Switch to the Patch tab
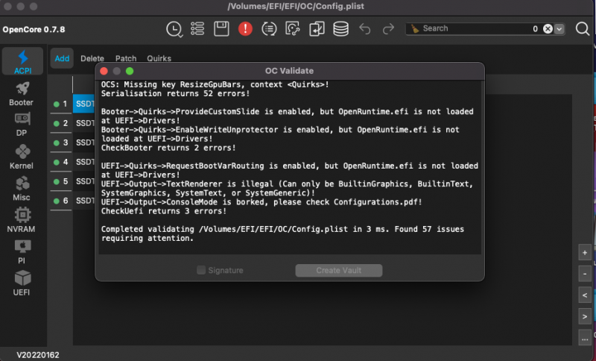The height and width of the screenshot is (361, 596). (x=126, y=58)
